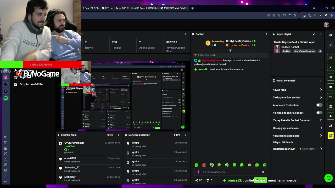Expand Hedefleri belirleyin options
Image resolution: width=335 pixels, height=188 pixels.
pos(321,149)
